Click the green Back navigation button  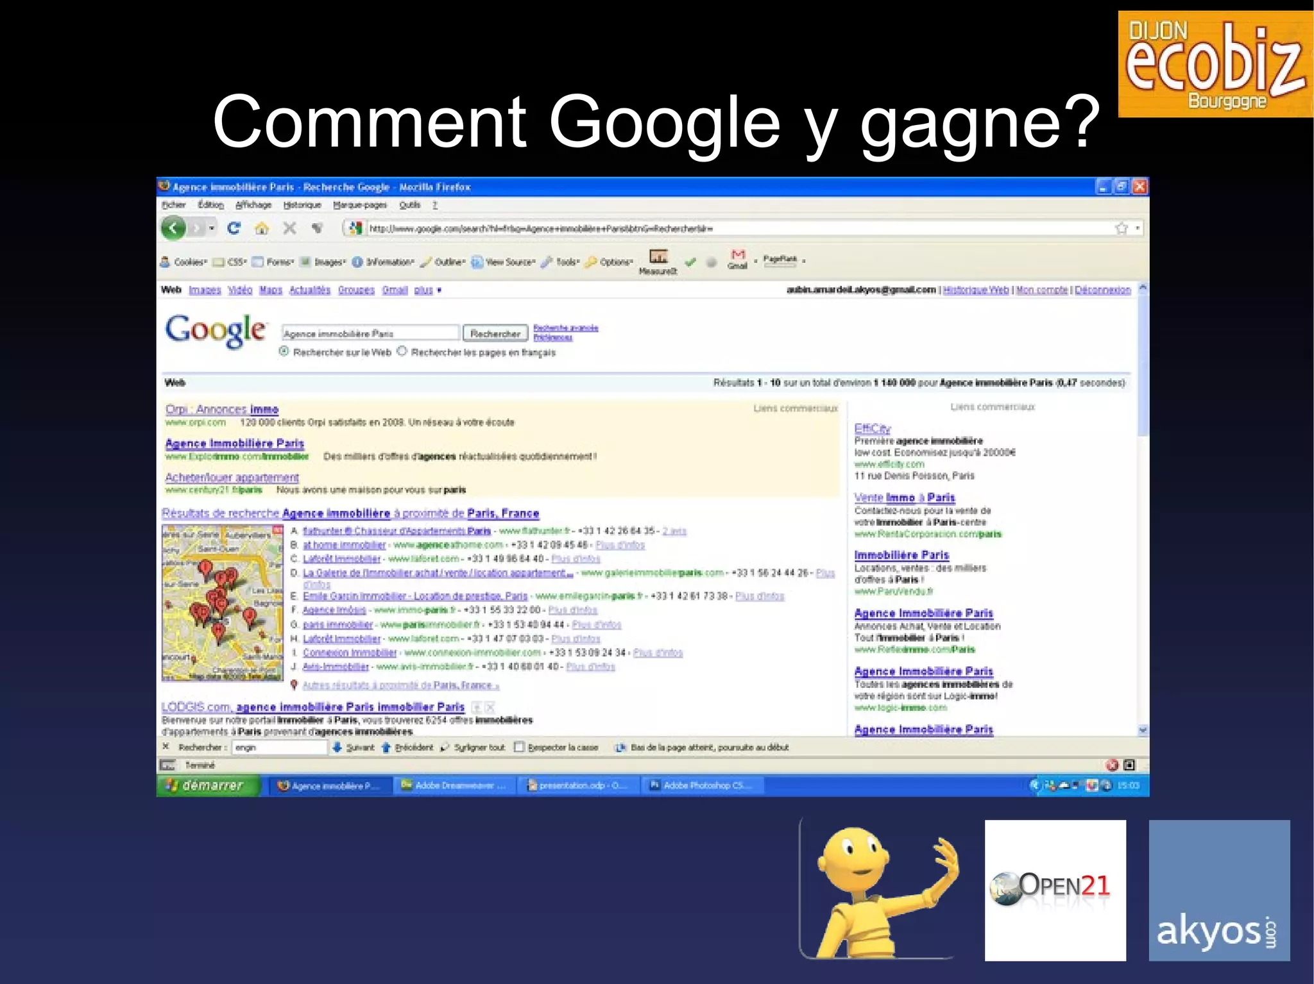click(x=173, y=228)
